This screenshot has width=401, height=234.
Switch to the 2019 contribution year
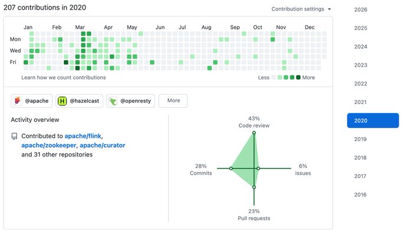tap(360, 139)
